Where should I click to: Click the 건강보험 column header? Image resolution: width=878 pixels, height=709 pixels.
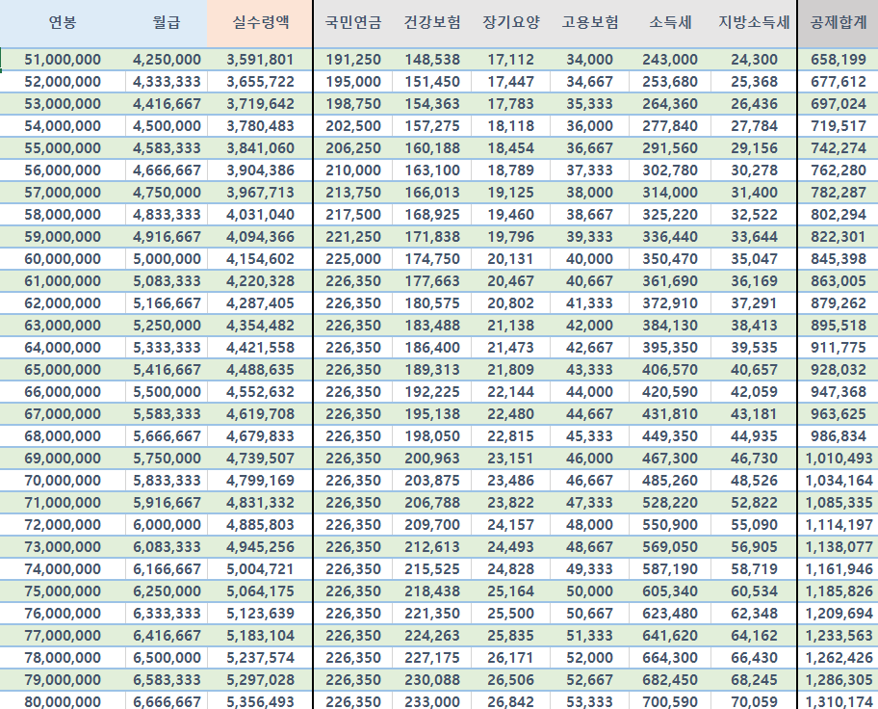[431, 22]
